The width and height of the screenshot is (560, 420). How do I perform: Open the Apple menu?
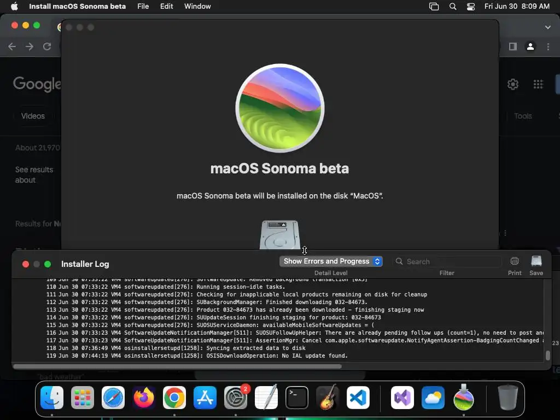point(14,7)
